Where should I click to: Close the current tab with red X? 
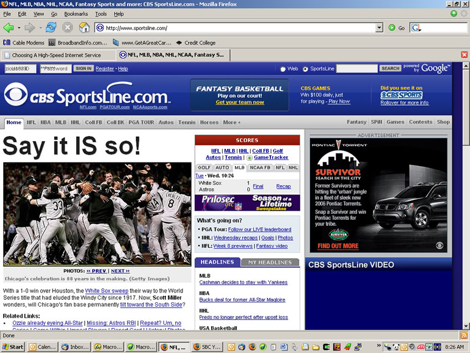point(465,54)
